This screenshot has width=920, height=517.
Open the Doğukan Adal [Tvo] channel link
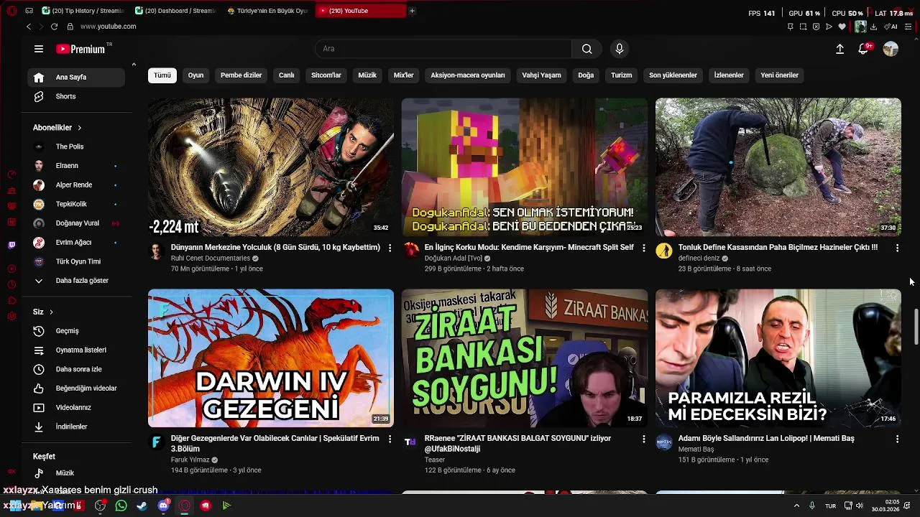coord(454,258)
